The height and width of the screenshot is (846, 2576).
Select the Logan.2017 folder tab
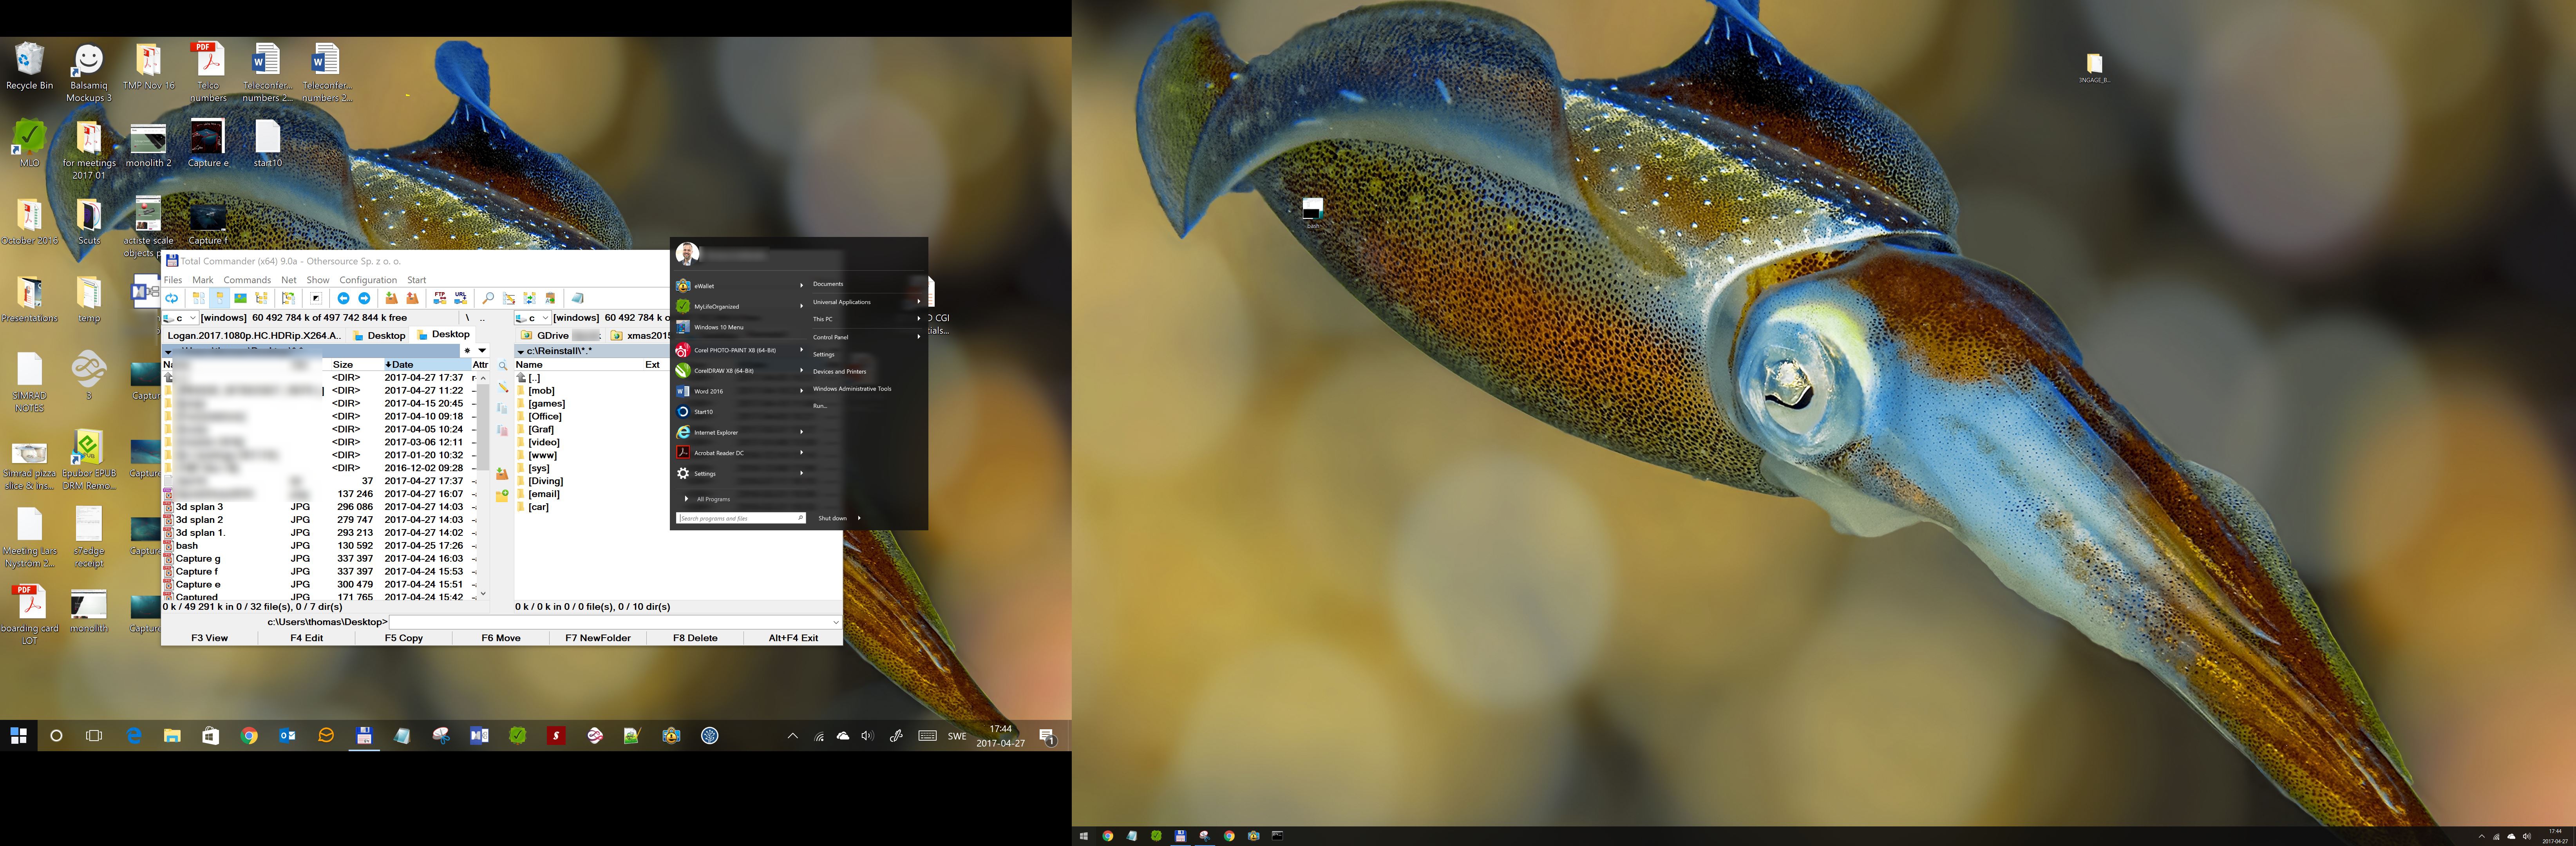pos(254,335)
